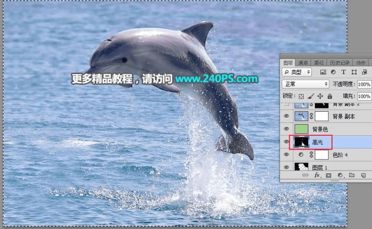This screenshot has height=229, width=372.
Task: Select the smart object filter icon
Action: click(x=365, y=72)
